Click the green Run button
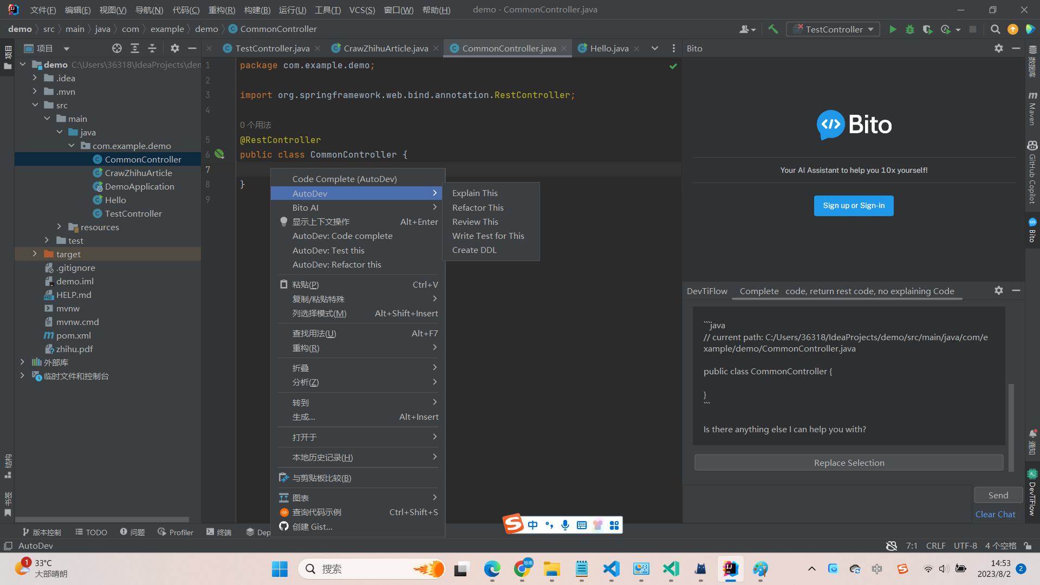The height and width of the screenshot is (585, 1040). (x=893, y=29)
